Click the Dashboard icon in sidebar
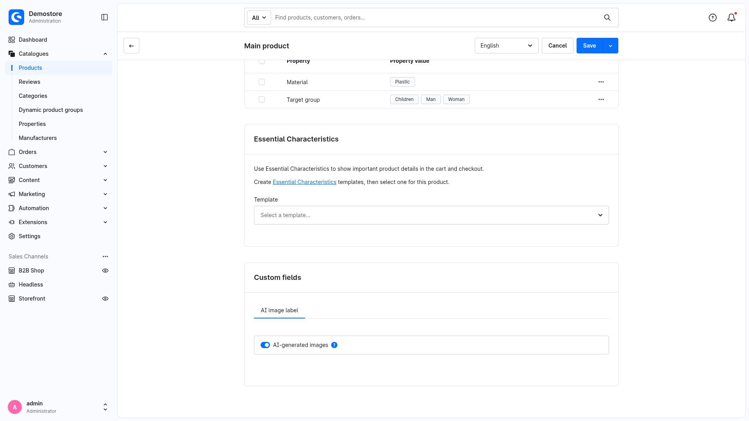The width and height of the screenshot is (749, 421). (x=12, y=40)
